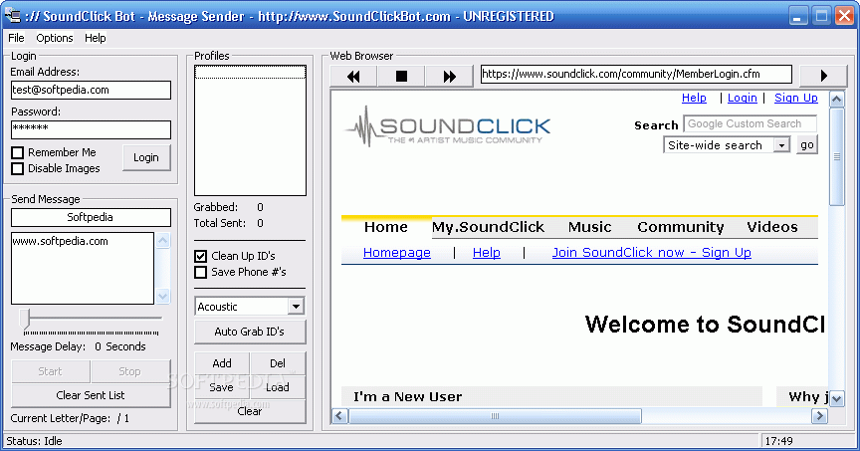Viewport: 860px width, 451px height.
Task: Click the Add profile button
Action: coord(222,363)
